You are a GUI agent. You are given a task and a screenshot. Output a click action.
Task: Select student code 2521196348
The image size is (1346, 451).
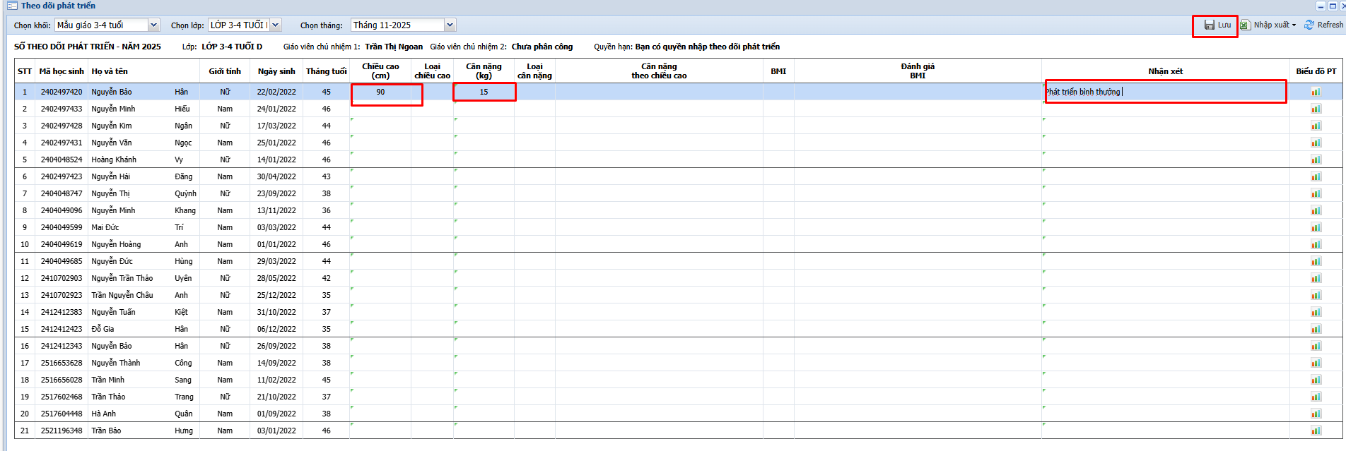point(62,431)
